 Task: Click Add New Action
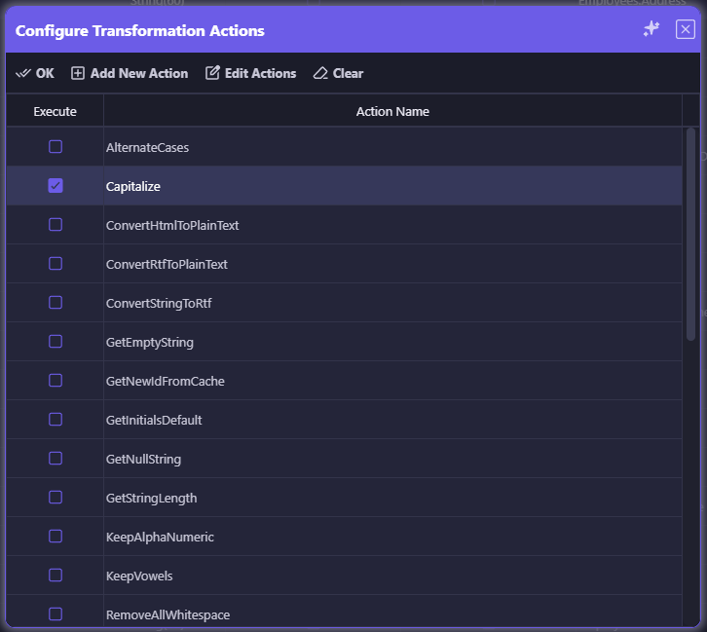130,73
